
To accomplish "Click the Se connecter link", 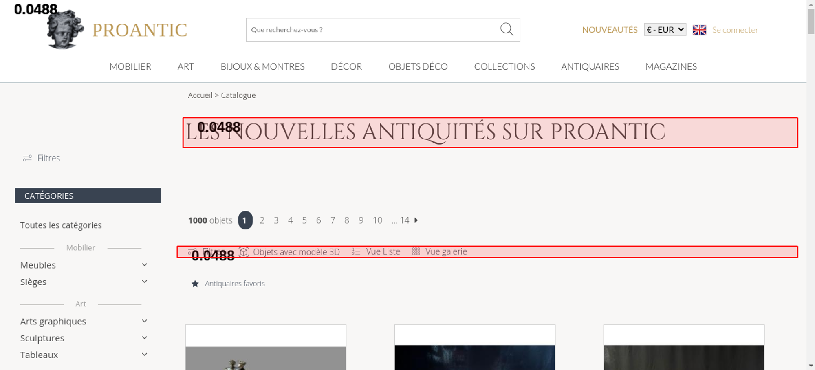I will tap(735, 30).
